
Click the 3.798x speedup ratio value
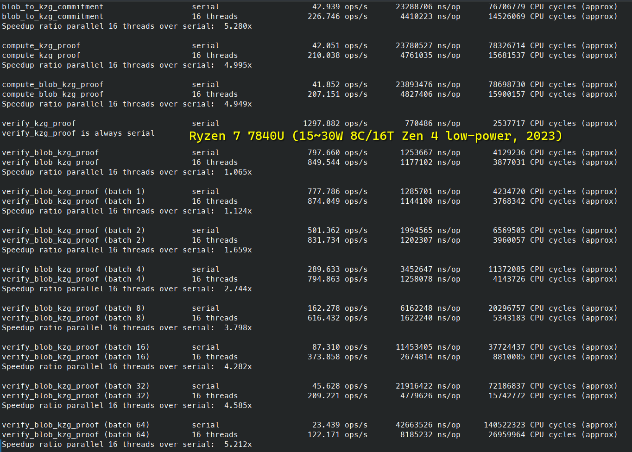(238, 328)
